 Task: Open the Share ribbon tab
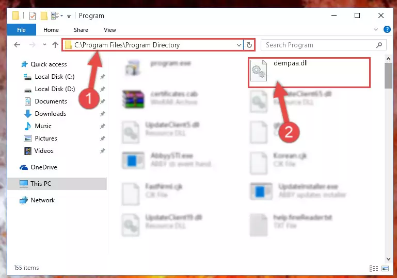81,30
